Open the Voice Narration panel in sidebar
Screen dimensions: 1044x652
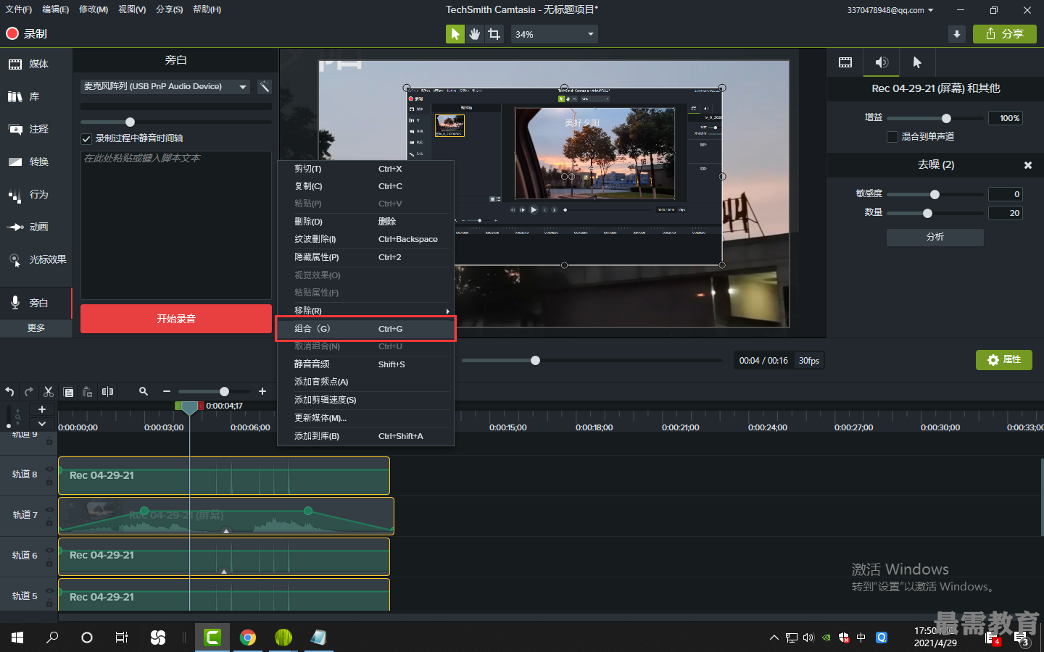pyautogui.click(x=36, y=303)
